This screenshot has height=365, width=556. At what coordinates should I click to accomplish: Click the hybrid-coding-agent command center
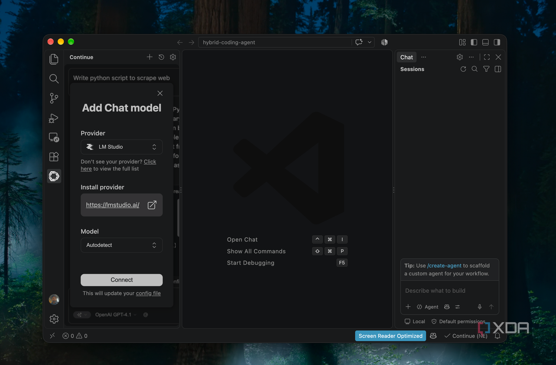point(275,42)
